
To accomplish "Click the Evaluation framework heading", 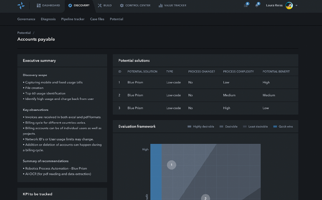I will point(137,126).
